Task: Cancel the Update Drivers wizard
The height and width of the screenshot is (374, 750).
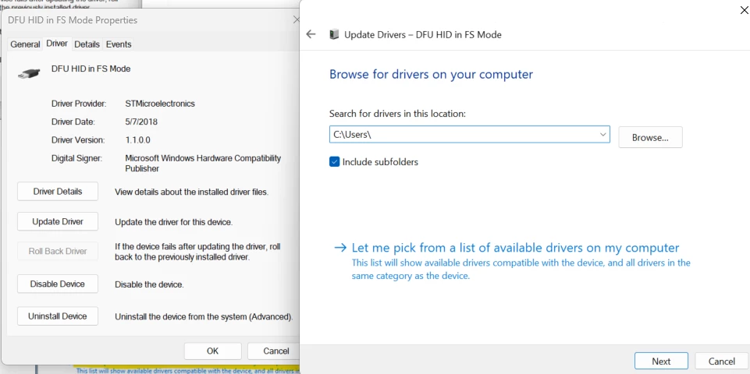Action: [721, 361]
